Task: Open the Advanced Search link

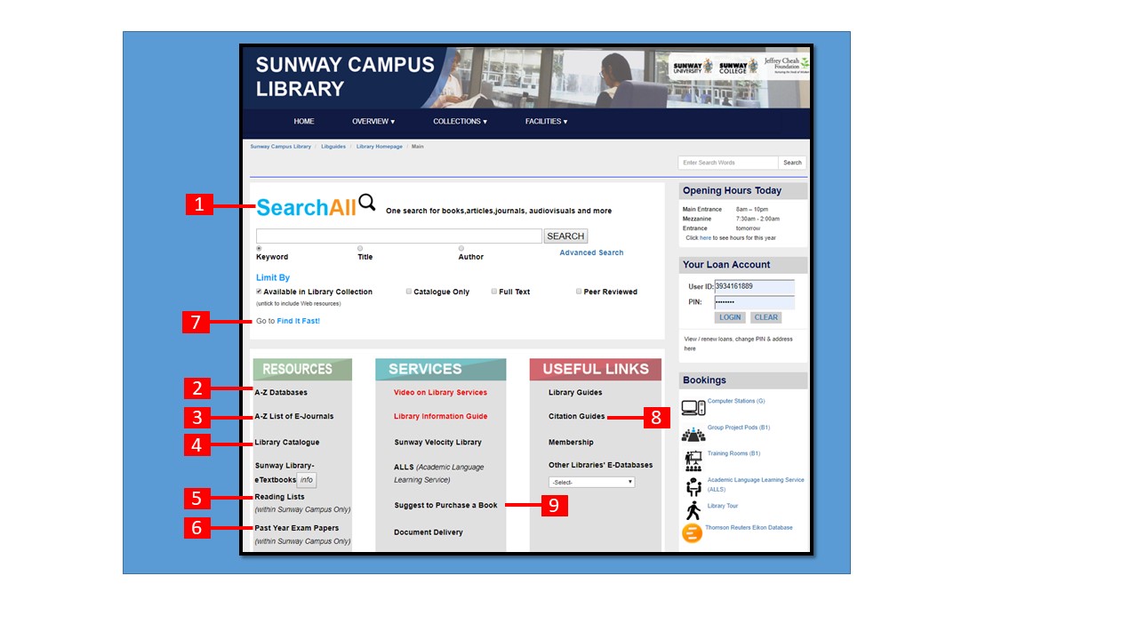Action: pyautogui.click(x=591, y=252)
